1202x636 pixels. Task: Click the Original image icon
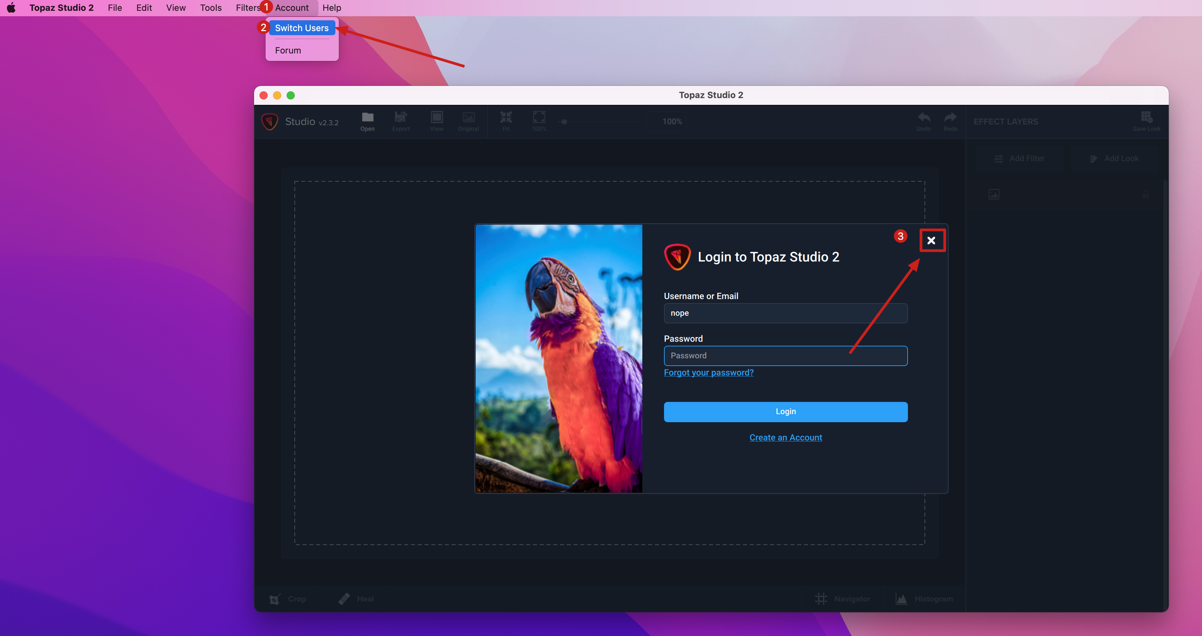pos(468,121)
